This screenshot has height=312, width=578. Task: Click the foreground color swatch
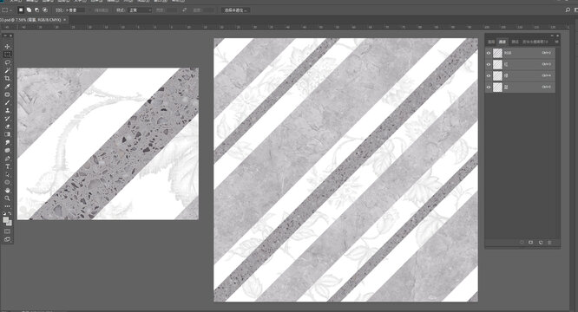[5, 220]
